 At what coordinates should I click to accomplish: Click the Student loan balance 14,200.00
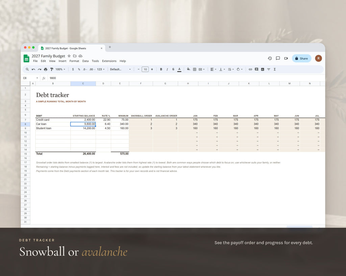83,128
